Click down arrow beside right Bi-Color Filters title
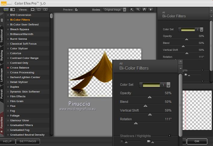The image size is (213, 146). [211, 16]
